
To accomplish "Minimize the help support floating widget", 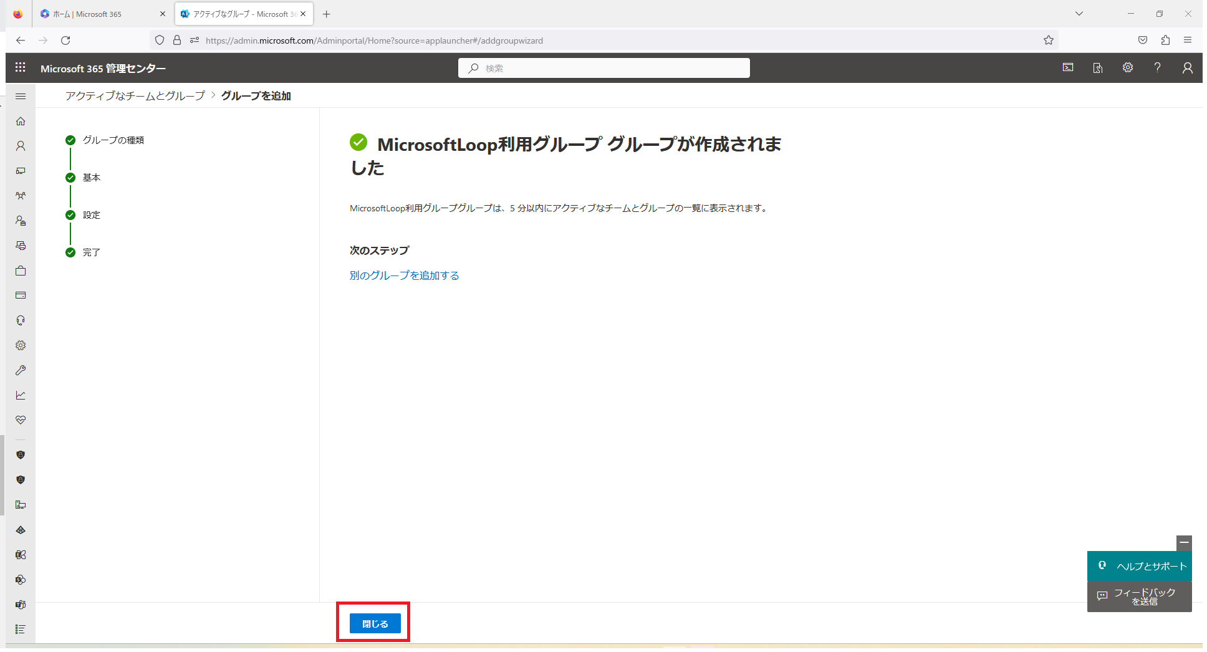I will click(x=1184, y=543).
